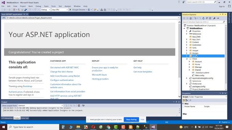Open Solution Explorer Properties wrench icon

[x=214, y=18]
